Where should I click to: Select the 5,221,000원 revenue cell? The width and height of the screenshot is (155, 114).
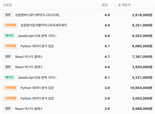[142, 78]
